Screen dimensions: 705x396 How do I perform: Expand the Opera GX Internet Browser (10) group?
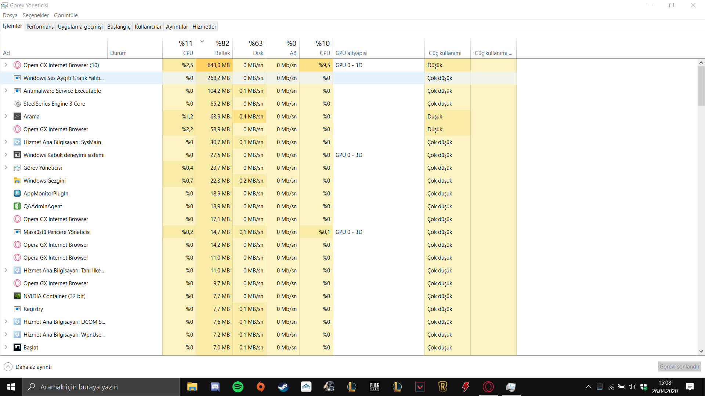[x=6, y=65]
